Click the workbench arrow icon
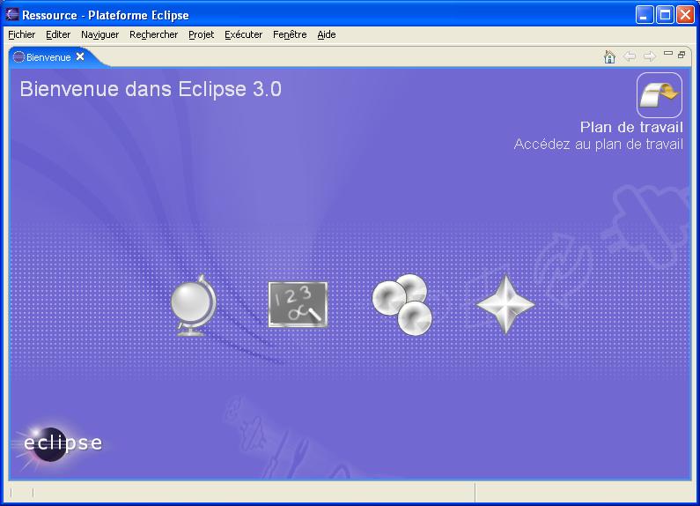This screenshot has height=506, width=700. (659, 94)
